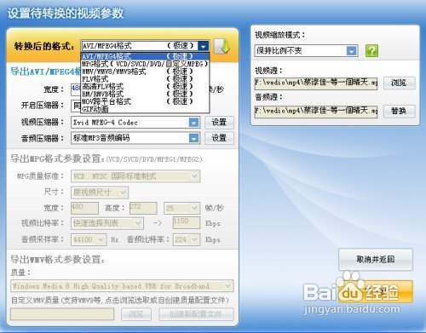The width and height of the screenshot is (426, 333).
Task: Click the MPG 高度 field showing 272
Action: [x=143, y=208]
